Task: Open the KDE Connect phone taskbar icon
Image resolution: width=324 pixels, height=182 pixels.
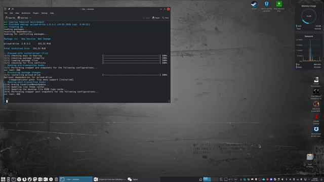Action: 9,179
